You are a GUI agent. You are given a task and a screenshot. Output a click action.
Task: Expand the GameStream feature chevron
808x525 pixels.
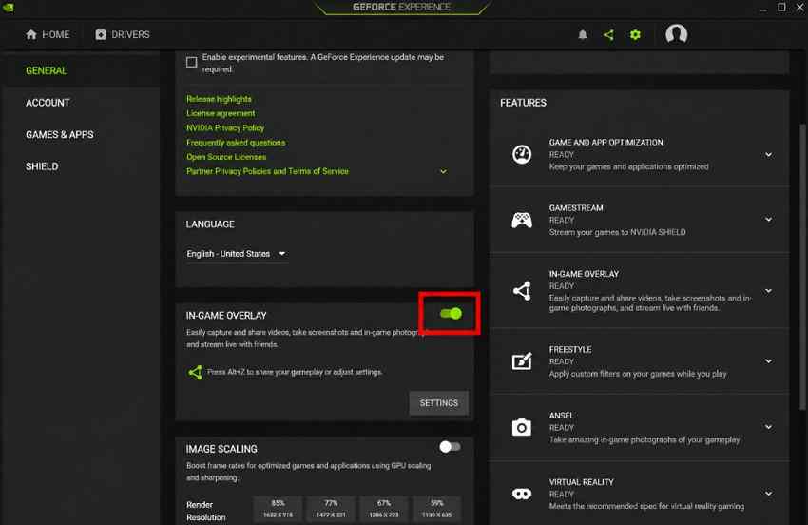click(768, 220)
